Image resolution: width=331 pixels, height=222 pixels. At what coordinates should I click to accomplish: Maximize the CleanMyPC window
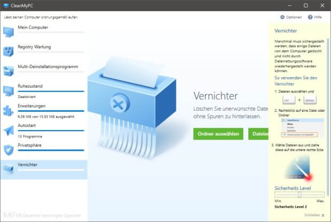pos(306,5)
